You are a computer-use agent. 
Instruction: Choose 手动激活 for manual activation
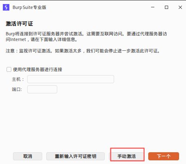(126, 156)
